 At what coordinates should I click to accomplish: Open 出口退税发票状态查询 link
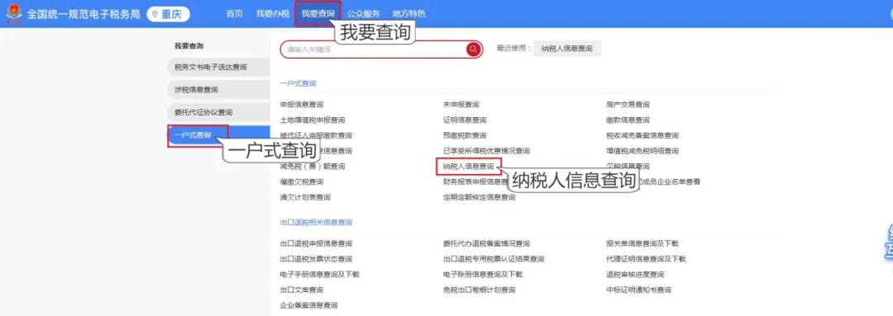[316, 258]
